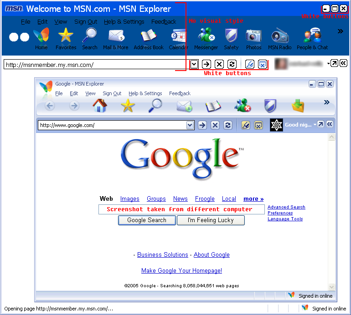Click I'm Feeling Lucky button
The height and width of the screenshot is (315, 351).
211,220
